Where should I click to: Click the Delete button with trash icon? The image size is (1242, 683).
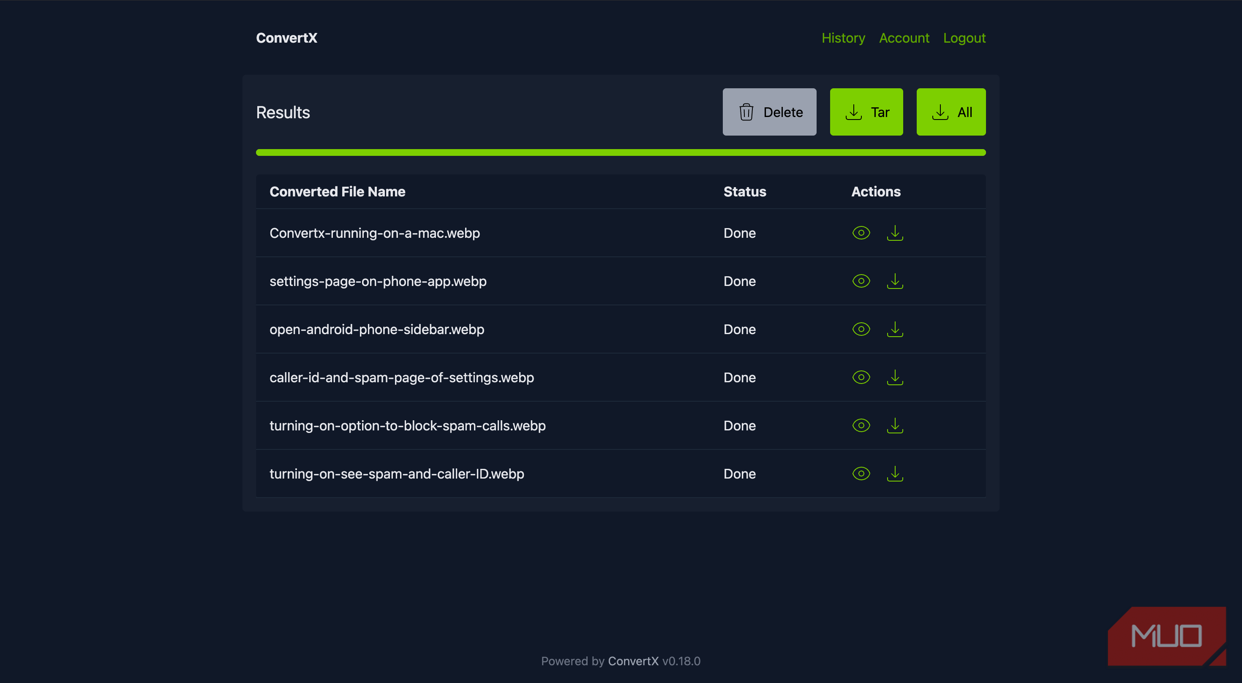click(x=770, y=112)
